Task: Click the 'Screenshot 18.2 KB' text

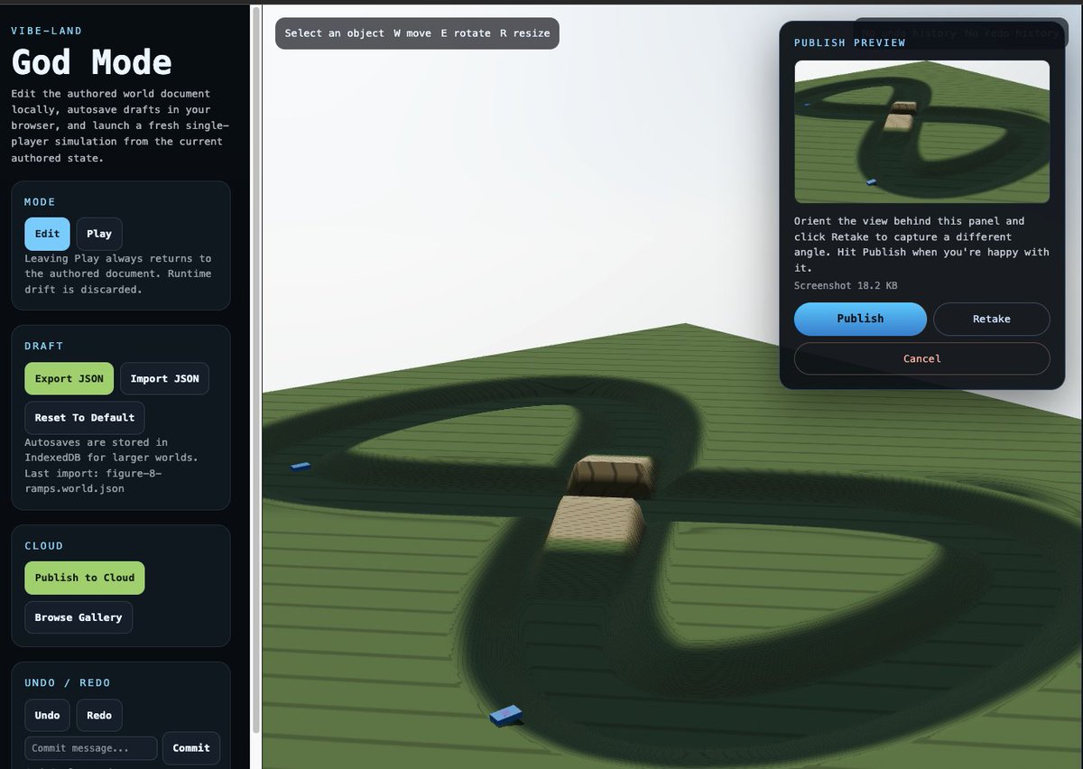Action: pos(846,285)
